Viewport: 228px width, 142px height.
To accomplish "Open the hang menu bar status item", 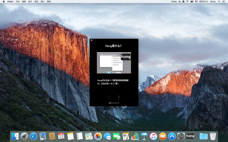I will pyautogui.click(x=174, y=2).
